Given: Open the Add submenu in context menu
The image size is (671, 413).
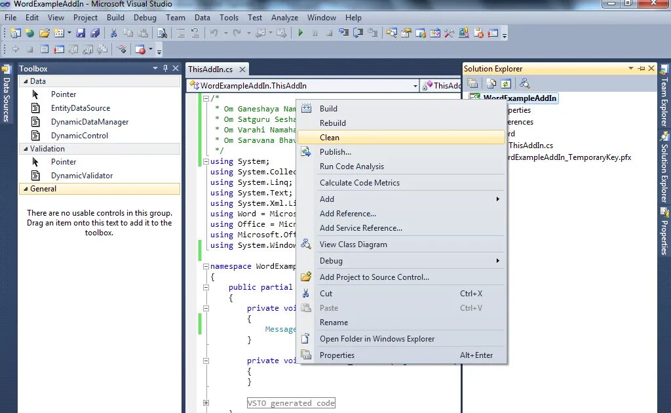Looking at the screenshot, I should [402, 199].
